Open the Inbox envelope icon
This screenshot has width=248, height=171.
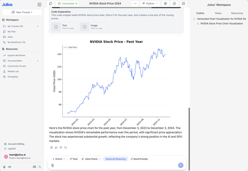(4, 37)
